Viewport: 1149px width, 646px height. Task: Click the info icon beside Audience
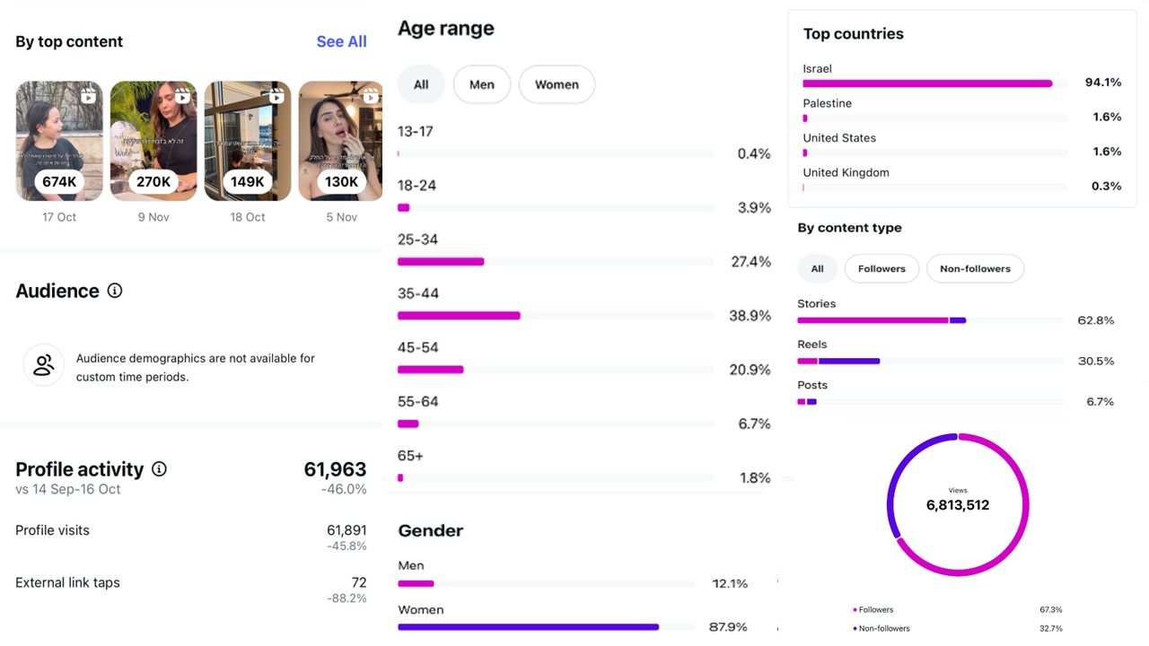coord(115,291)
